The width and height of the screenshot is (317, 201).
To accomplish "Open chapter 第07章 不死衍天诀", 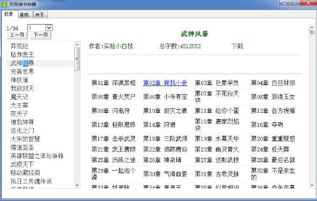I will click(217, 97).
